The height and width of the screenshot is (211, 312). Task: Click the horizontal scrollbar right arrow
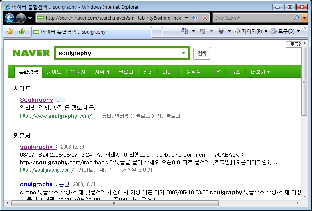point(298,203)
